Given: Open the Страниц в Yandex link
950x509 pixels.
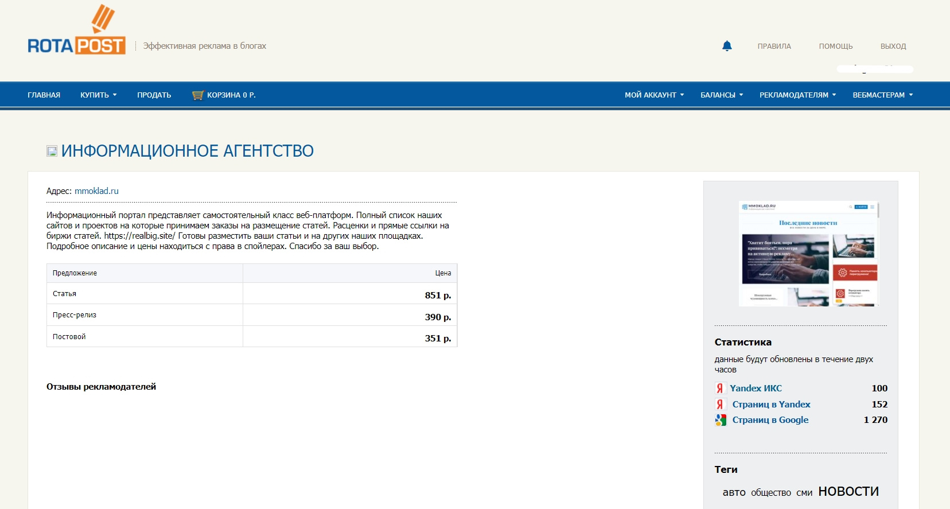Looking at the screenshot, I should point(771,405).
